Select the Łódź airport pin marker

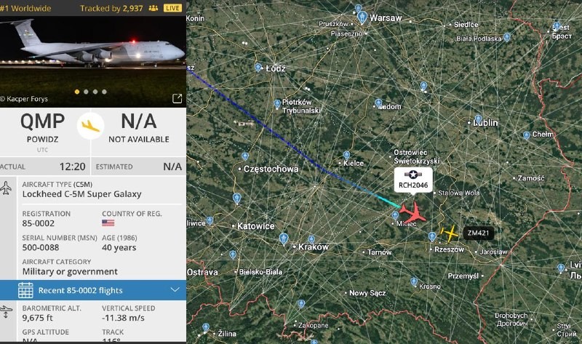258,67
